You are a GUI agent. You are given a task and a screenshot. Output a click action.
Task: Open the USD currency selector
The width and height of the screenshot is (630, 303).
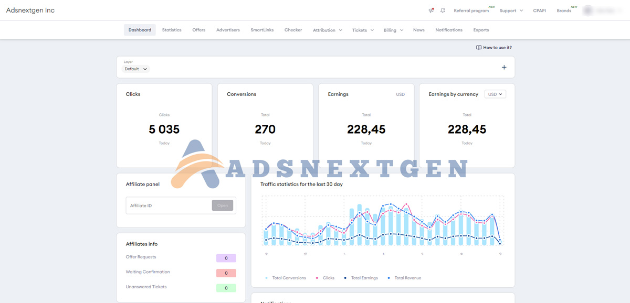point(495,94)
